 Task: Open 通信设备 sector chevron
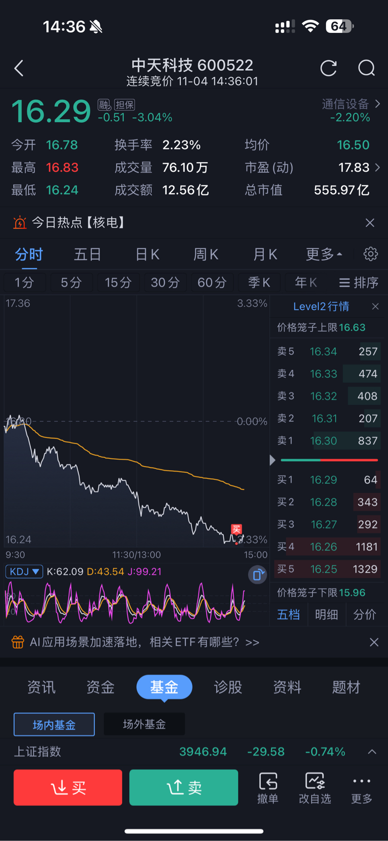coord(377,104)
